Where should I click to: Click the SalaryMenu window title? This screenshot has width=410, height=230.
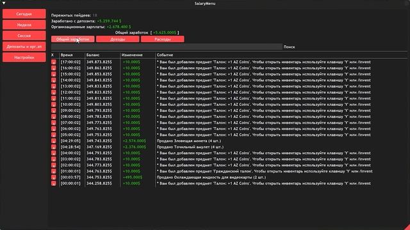coord(205,3)
